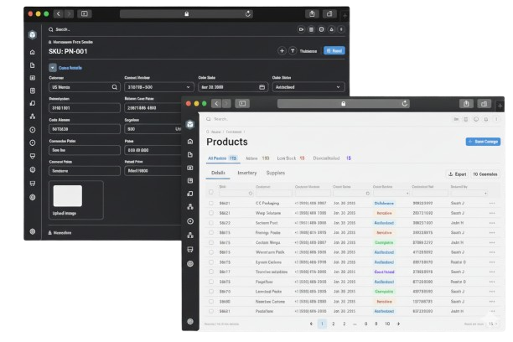Open the kebab menu in Products window header
This screenshot has height=342, width=513.
496,119
